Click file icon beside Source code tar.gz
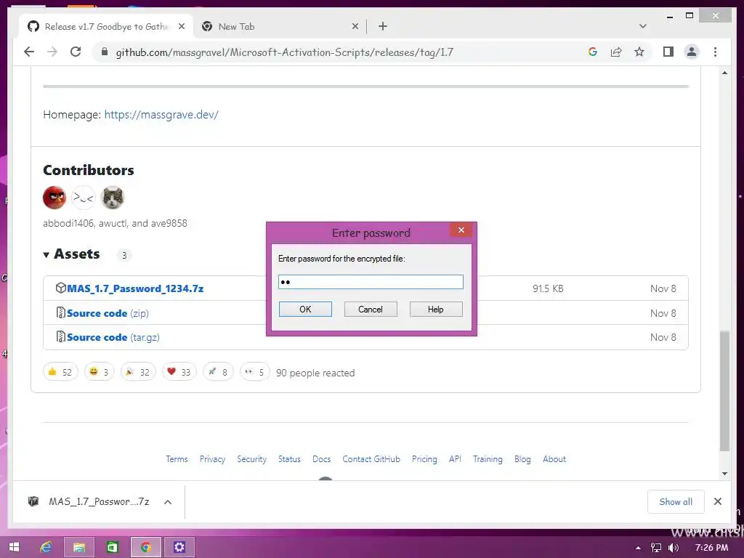The height and width of the screenshot is (558, 744). pos(61,336)
